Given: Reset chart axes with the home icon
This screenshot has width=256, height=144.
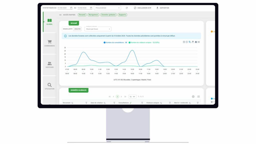Looking at the screenshot, I should click(x=196, y=42).
